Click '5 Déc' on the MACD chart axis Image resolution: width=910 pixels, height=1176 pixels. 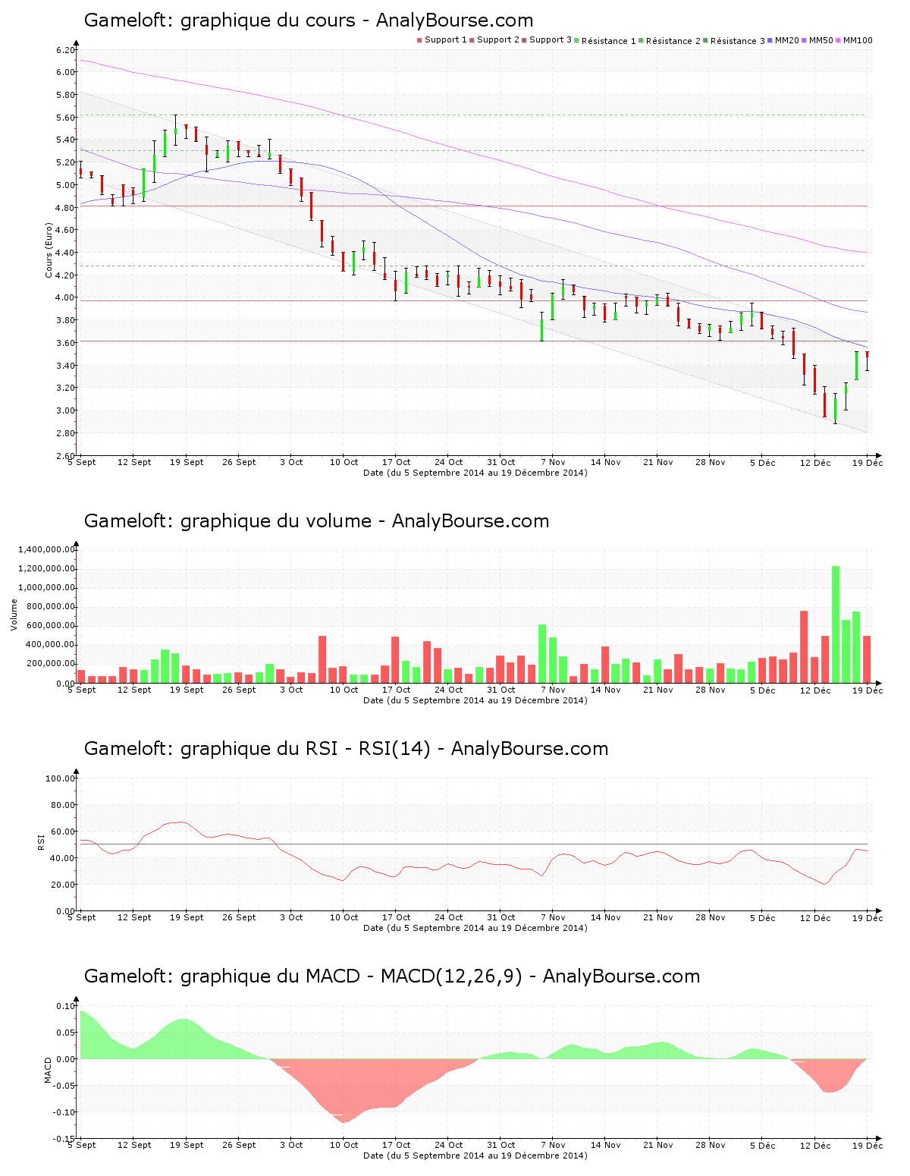point(763,1145)
